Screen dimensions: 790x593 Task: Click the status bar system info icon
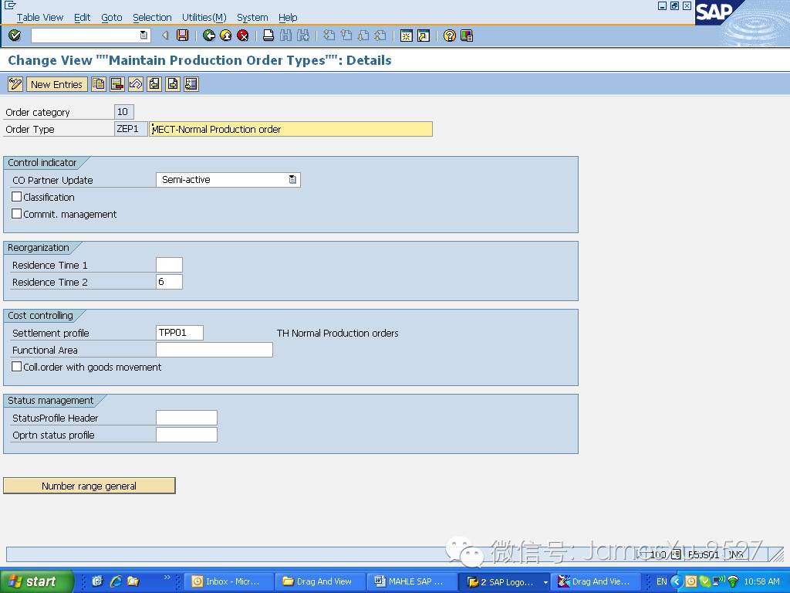676,554
